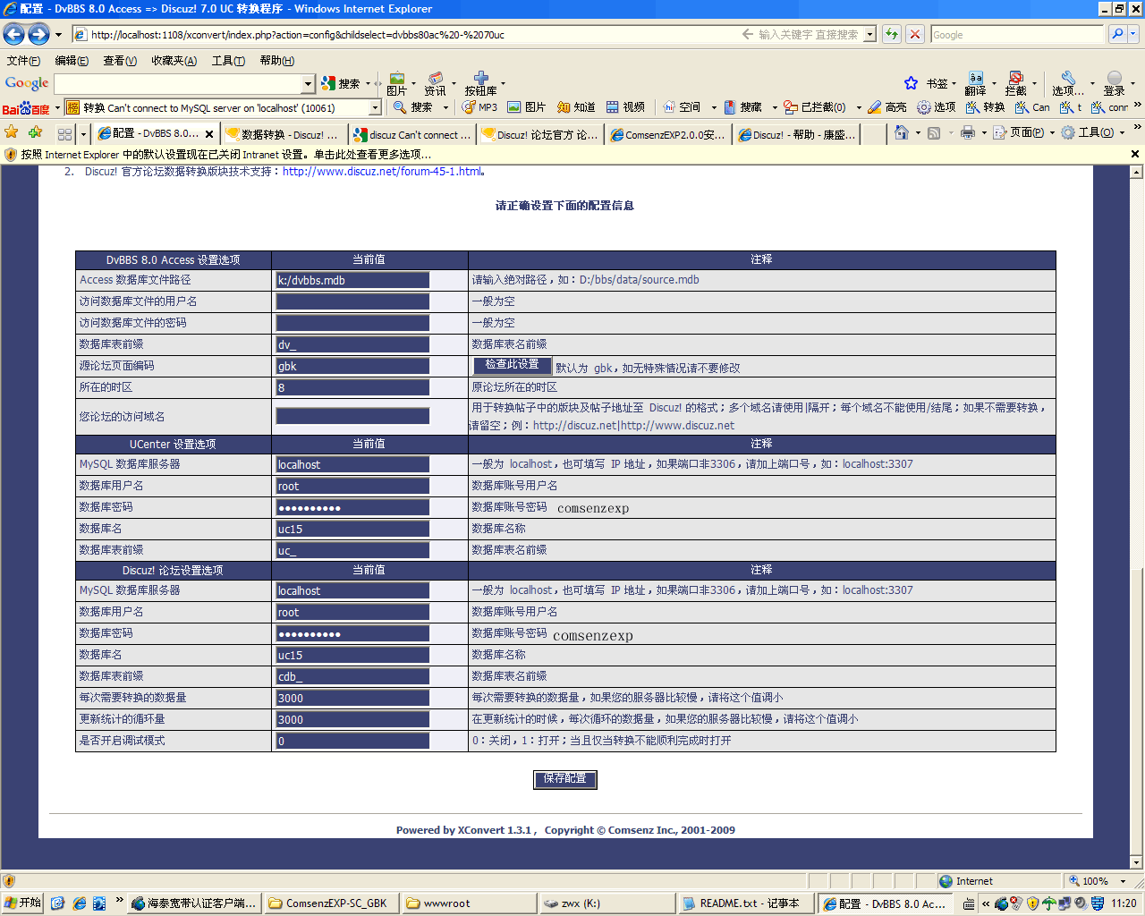This screenshot has height=916, width=1145.
Task: Open the 工具(O) tools dropdown
Action: (1094, 132)
